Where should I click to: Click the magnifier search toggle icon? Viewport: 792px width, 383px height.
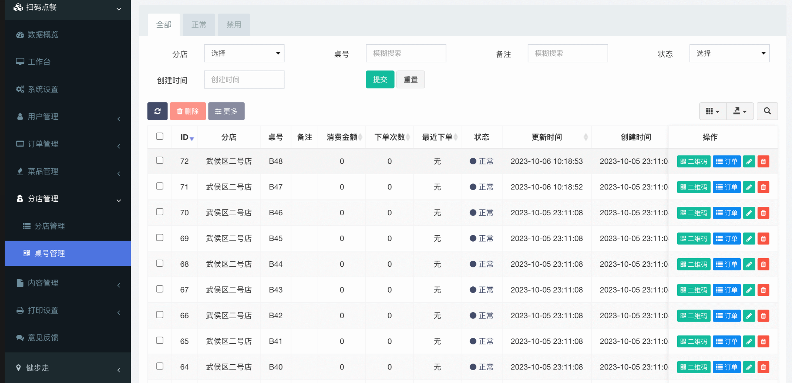(767, 111)
